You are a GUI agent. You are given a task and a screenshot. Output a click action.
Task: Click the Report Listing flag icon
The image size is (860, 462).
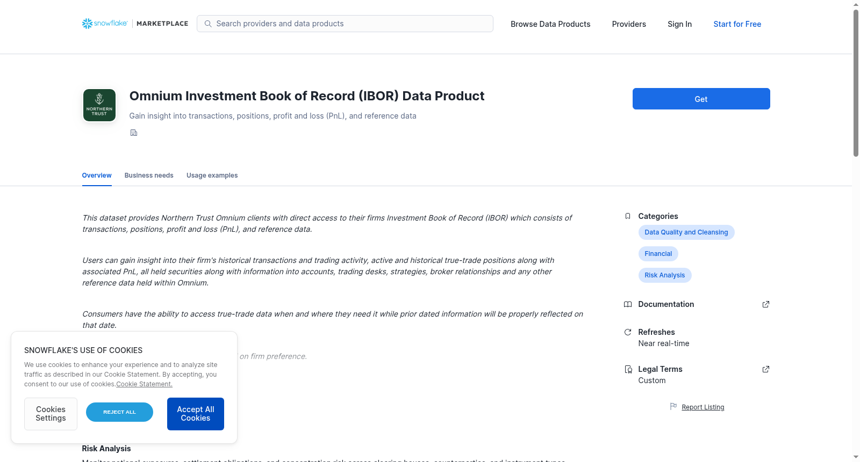point(673,407)
